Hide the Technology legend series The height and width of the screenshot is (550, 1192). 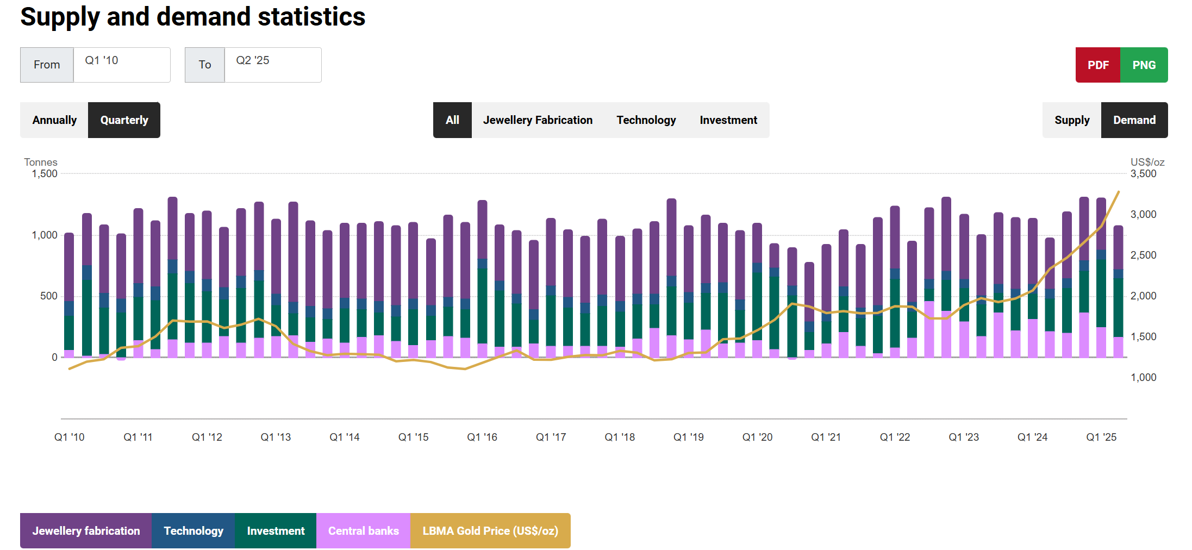(x=194, y=530)
